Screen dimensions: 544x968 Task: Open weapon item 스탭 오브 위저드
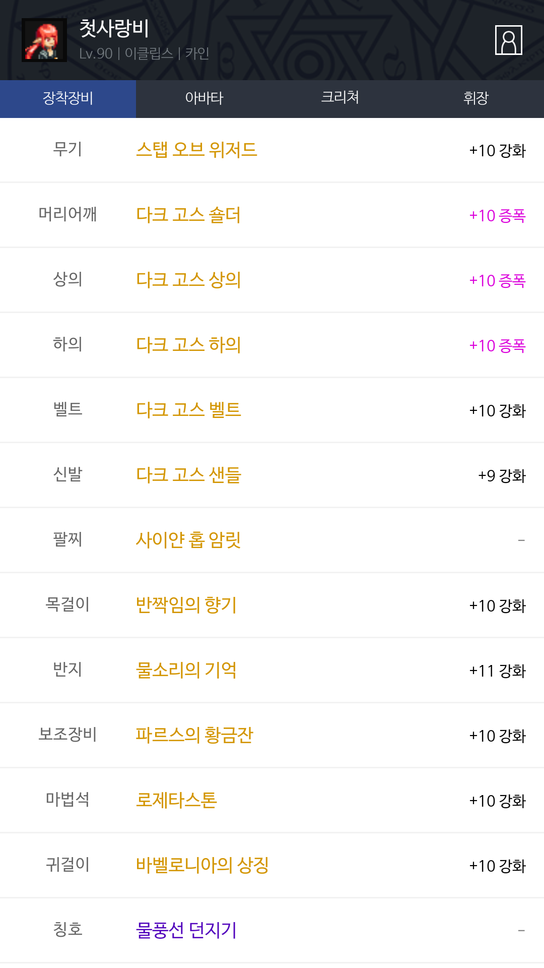click(196, 150)
